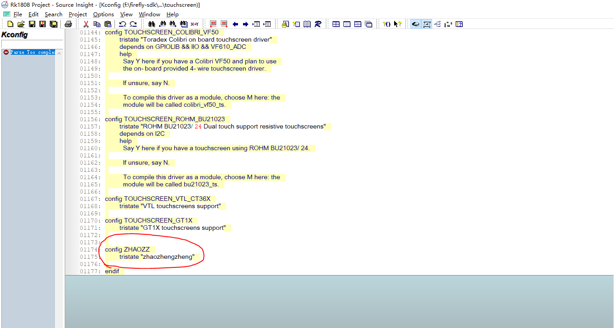Click line 'module will be called colibri_vf50_ts.'
This screenshot has height=328, width=614.
pos(174,105)
